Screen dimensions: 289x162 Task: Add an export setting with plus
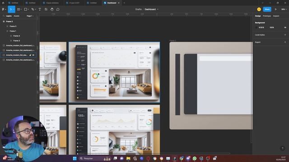(285, 42)
